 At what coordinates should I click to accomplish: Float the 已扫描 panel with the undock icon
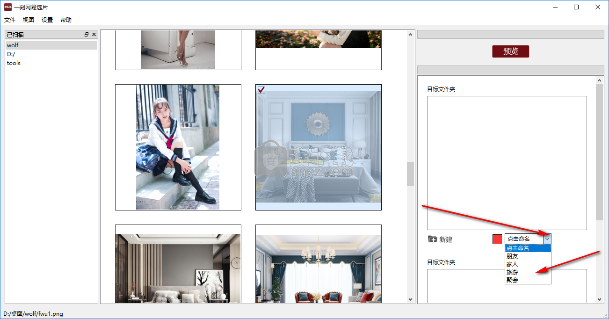click(x=87, y=35)
